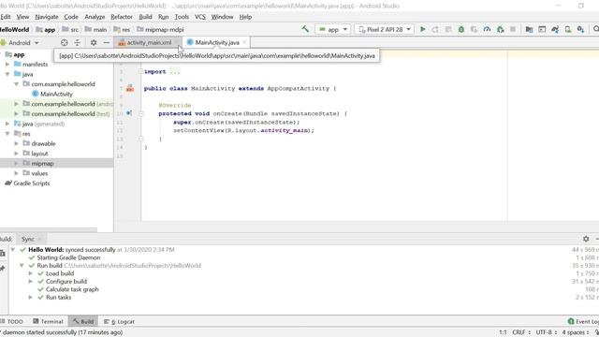The image size is (599, 337).
Task: Open the Logcat tool window
Action: coord(119,322)
